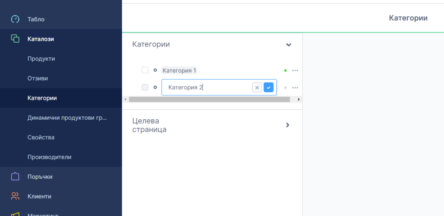Viewport: 444px width, 216px height.
Task: Cancel editing with the X icon
Action: click(x=257, y=87)
